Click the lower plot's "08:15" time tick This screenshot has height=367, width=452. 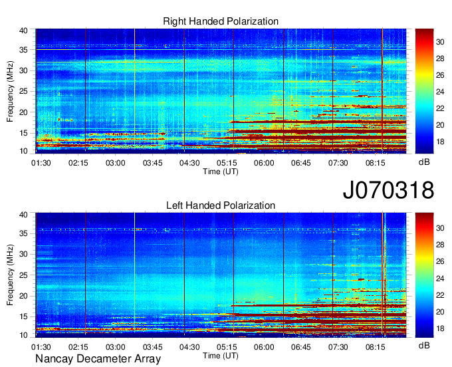[x=376, y=347]
